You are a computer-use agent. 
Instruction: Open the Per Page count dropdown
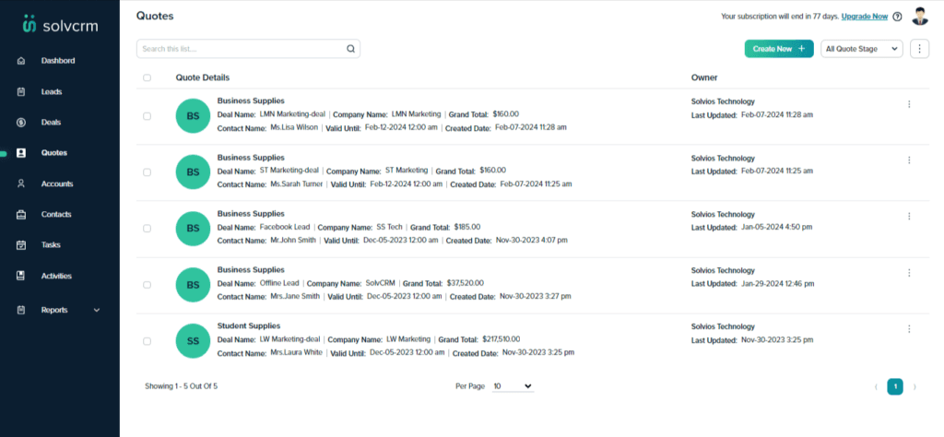[x=513, y=386]
